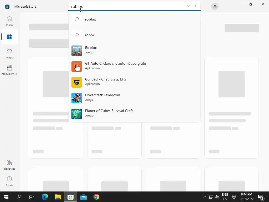Open the Inicio home icon in sidebar
The width and height of the screenshot is (269, 202).
(x=9, y=21)
